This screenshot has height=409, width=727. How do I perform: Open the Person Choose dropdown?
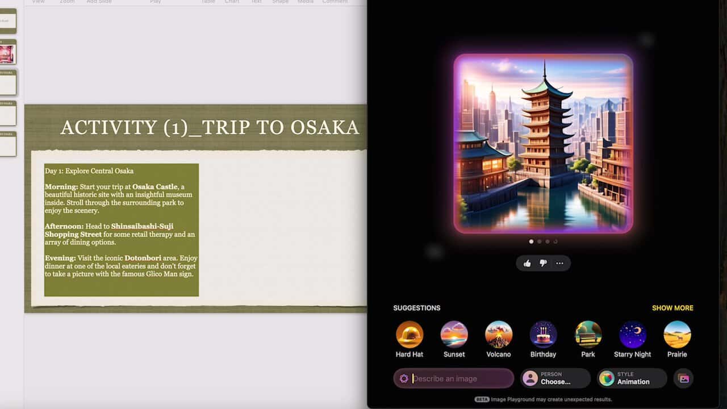pyautogui.click(x=555, y=378)
